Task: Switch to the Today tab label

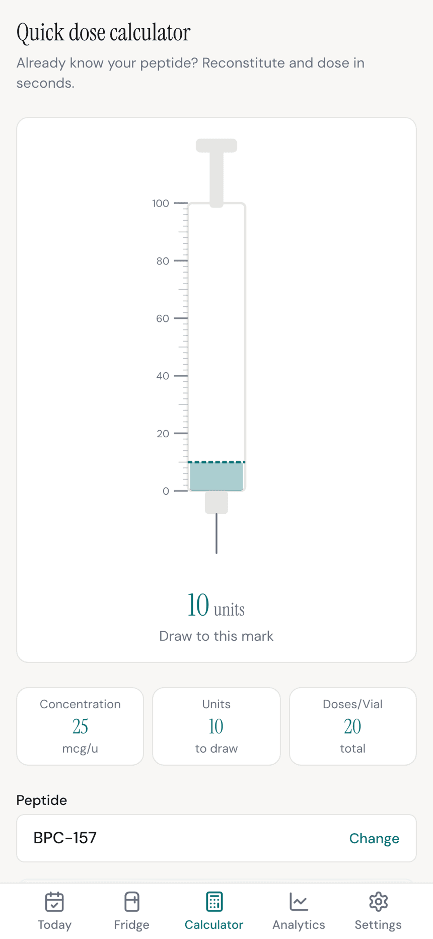Action: click(54, 925)
